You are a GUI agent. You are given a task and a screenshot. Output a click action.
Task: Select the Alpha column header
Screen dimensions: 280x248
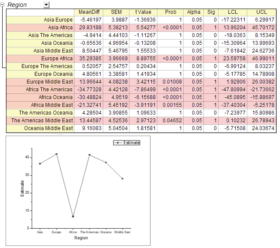point(194,12)
